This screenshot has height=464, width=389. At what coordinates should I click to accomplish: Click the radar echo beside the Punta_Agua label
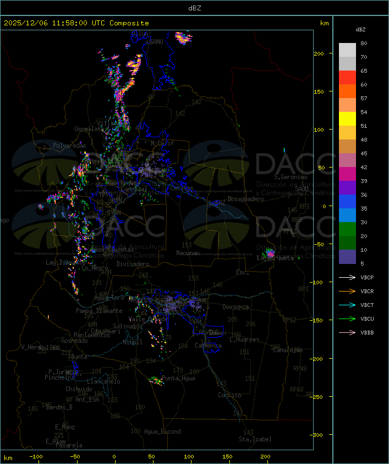click(155, 380)
